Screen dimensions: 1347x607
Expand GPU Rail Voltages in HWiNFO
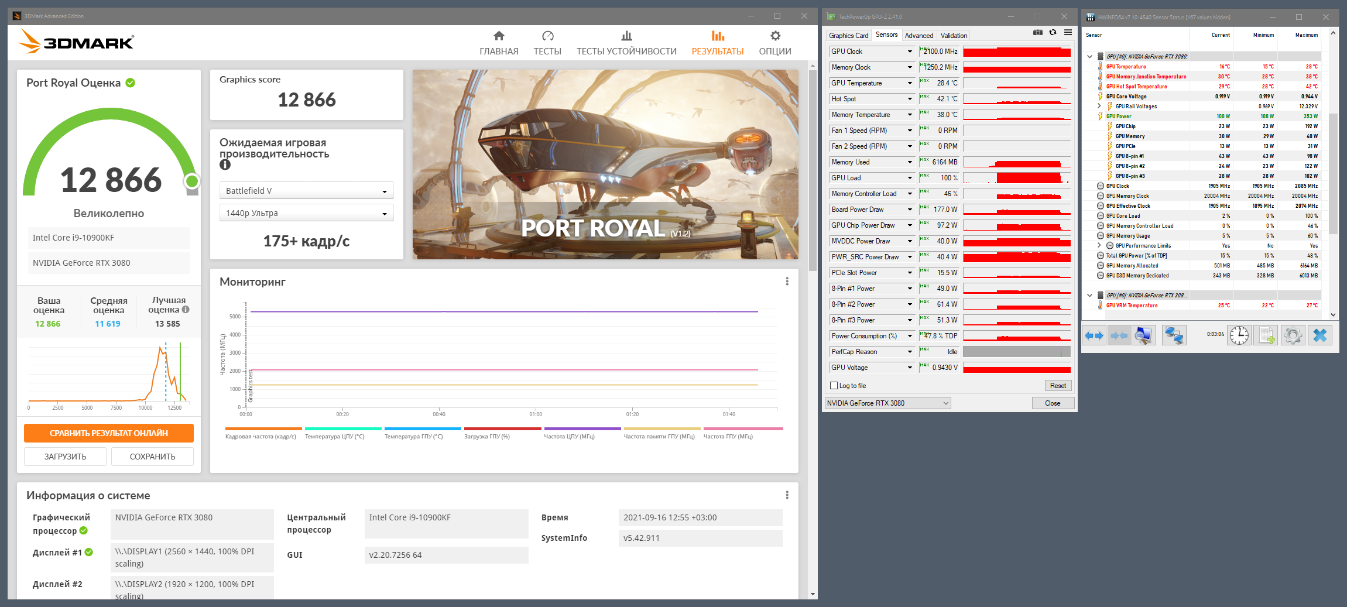(x=1099, y=107)
